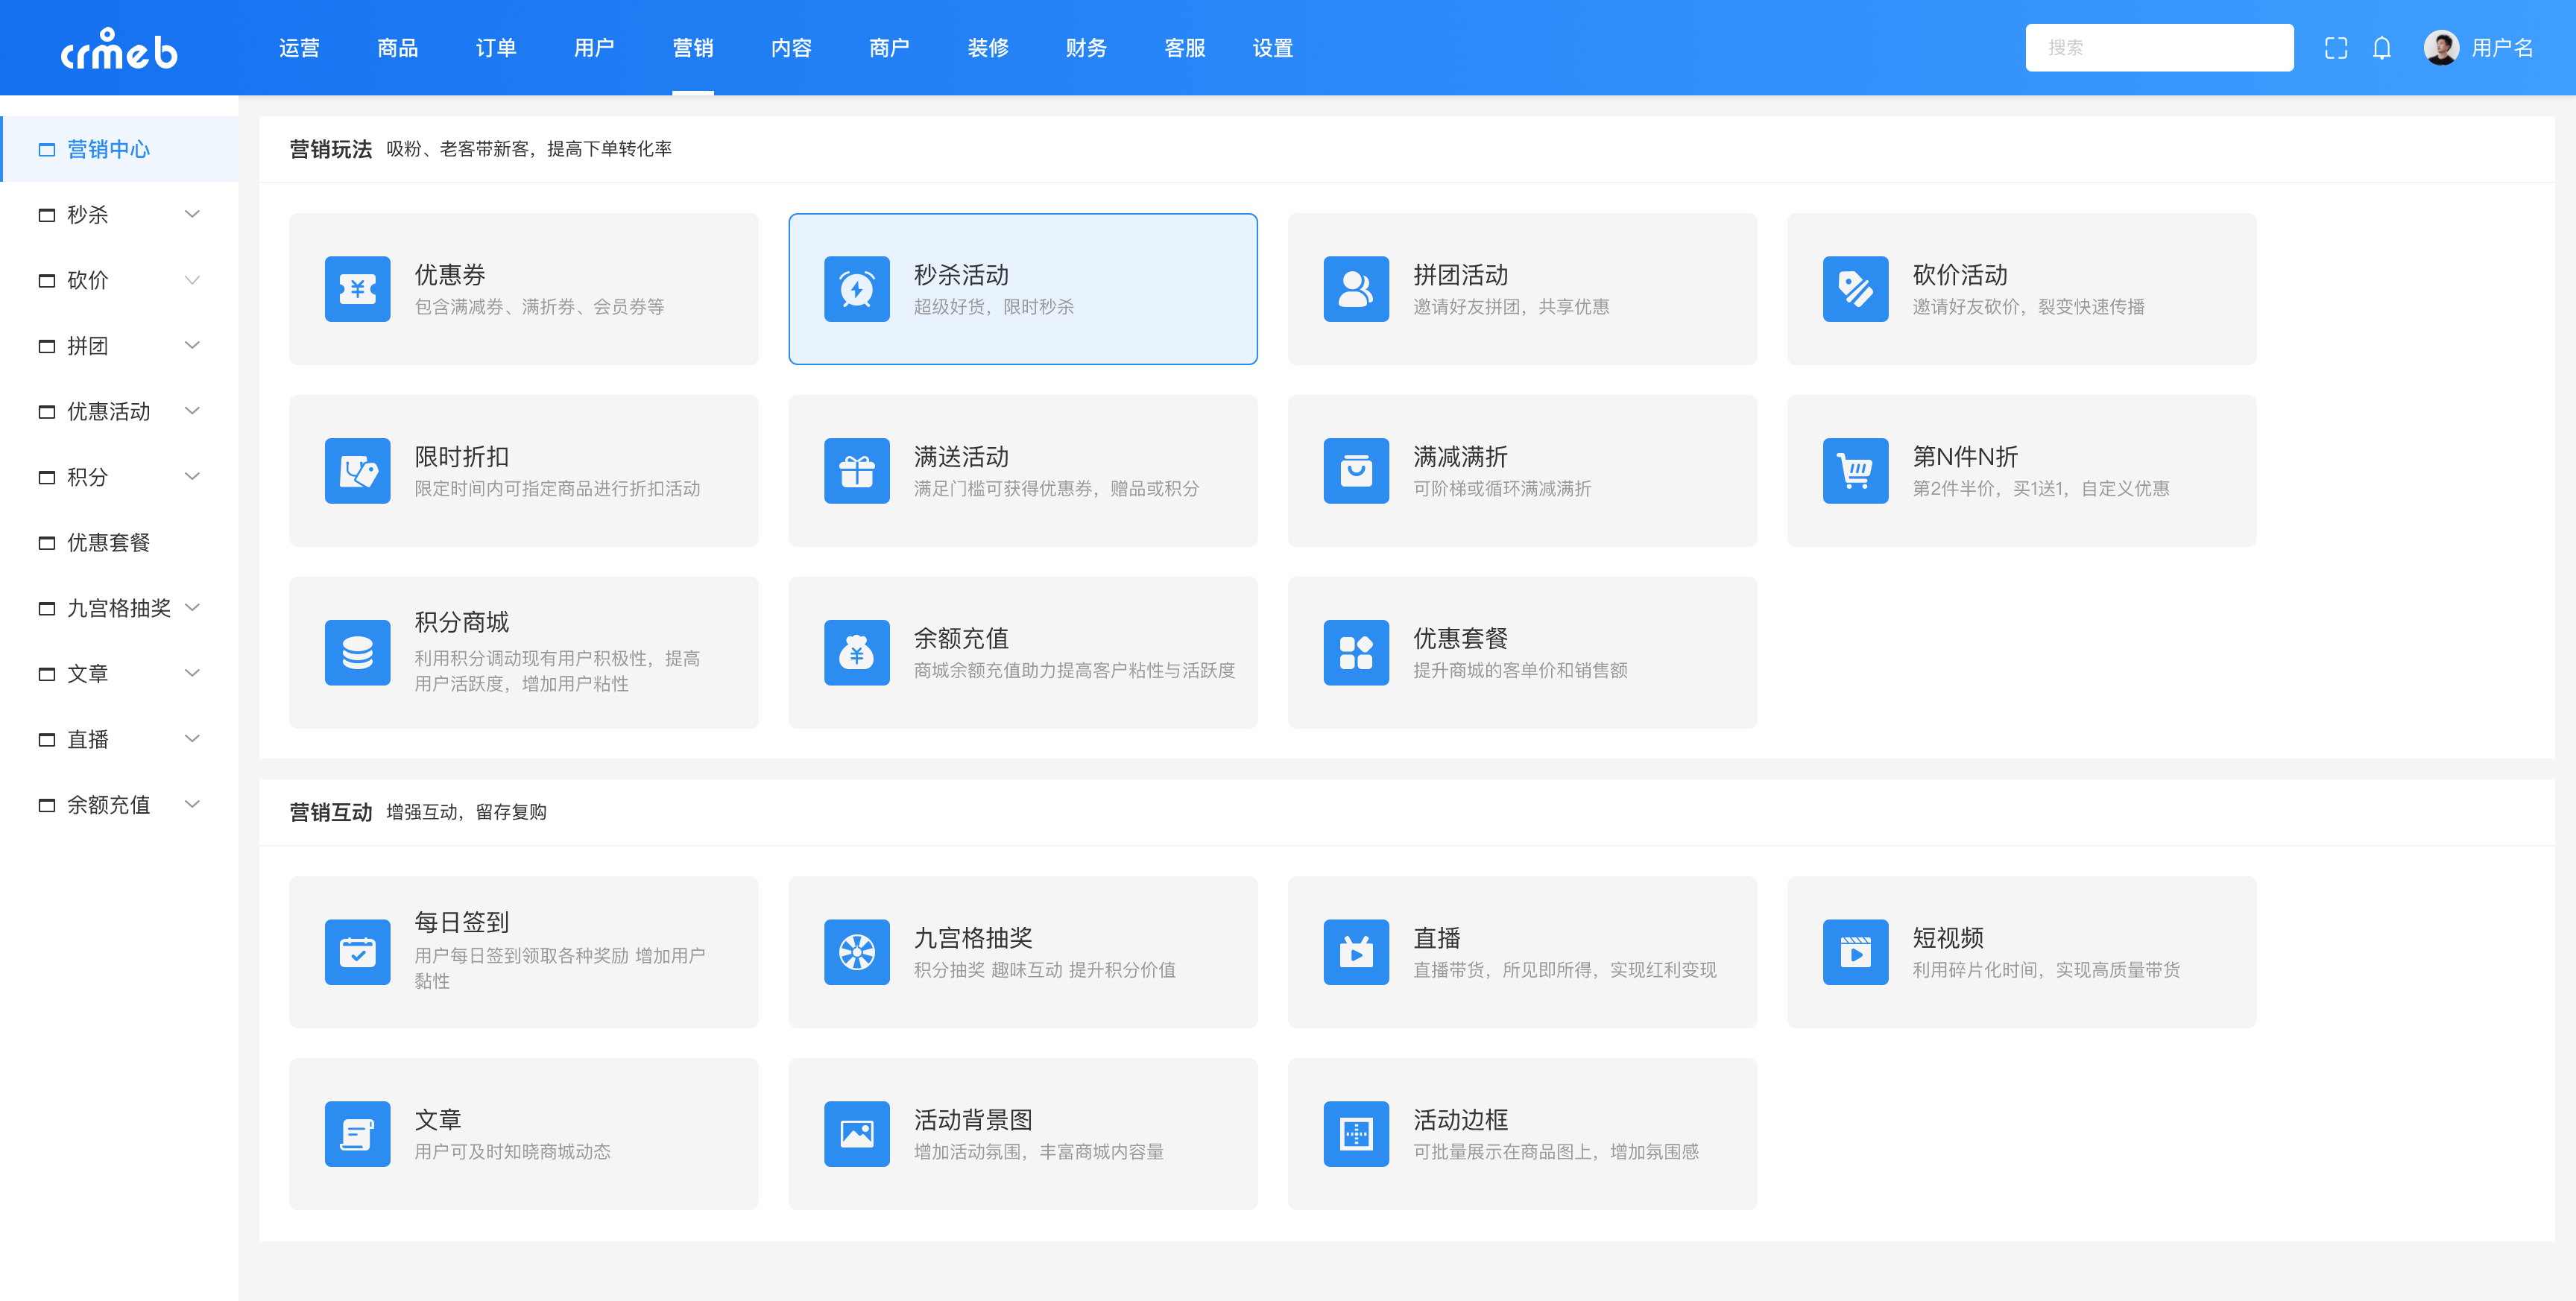This screenshot has width=2576, height=1301.
Task: Click the coupon ticket icon for 优惠券
Action: [357, 289]
